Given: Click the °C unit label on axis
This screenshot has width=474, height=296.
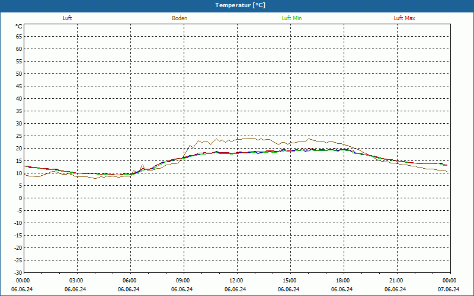Looking at the screenshot, I should tap(19, 27).
